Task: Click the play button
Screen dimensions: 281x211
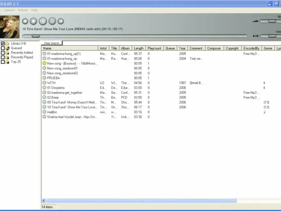Action: tap(43, 21)
